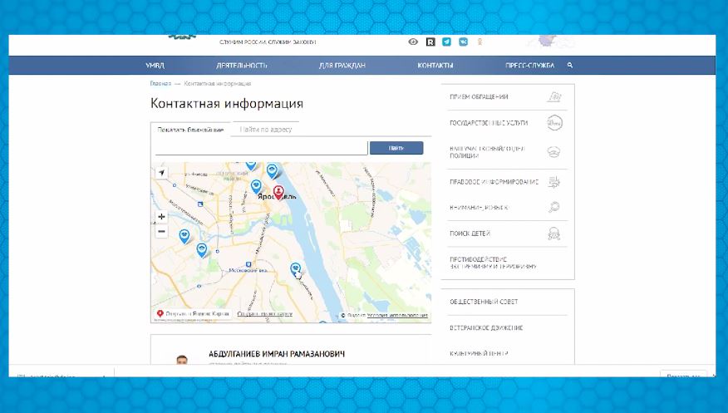Open the Ветеранское движение link
This screenshot has width=728, height=413.
coord(486,327)
